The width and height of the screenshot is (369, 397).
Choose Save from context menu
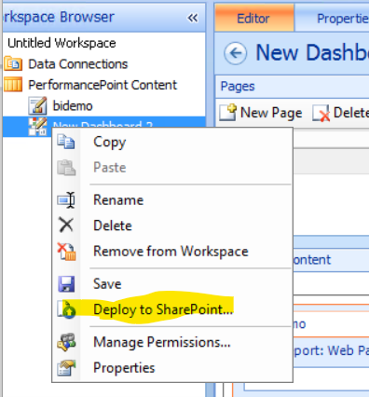[x=107, y=284]
